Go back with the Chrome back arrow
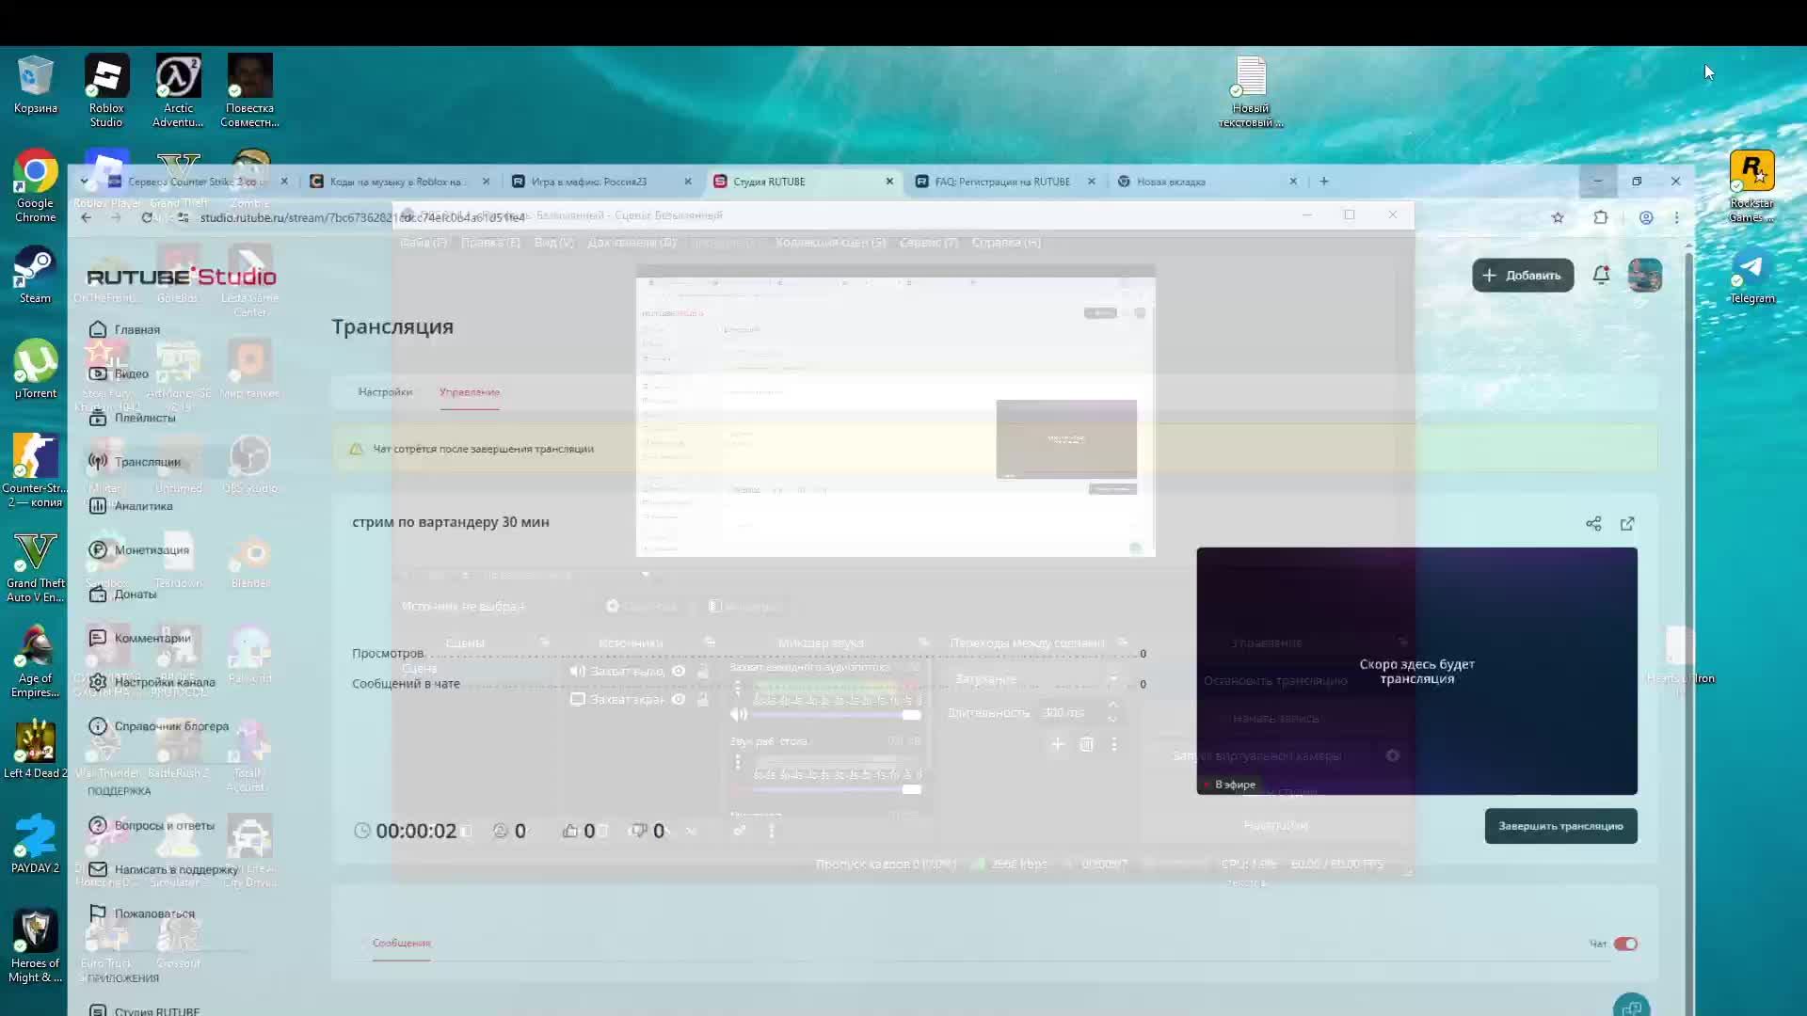This screenshot has width=1807, height=1016. coord(87,217)
